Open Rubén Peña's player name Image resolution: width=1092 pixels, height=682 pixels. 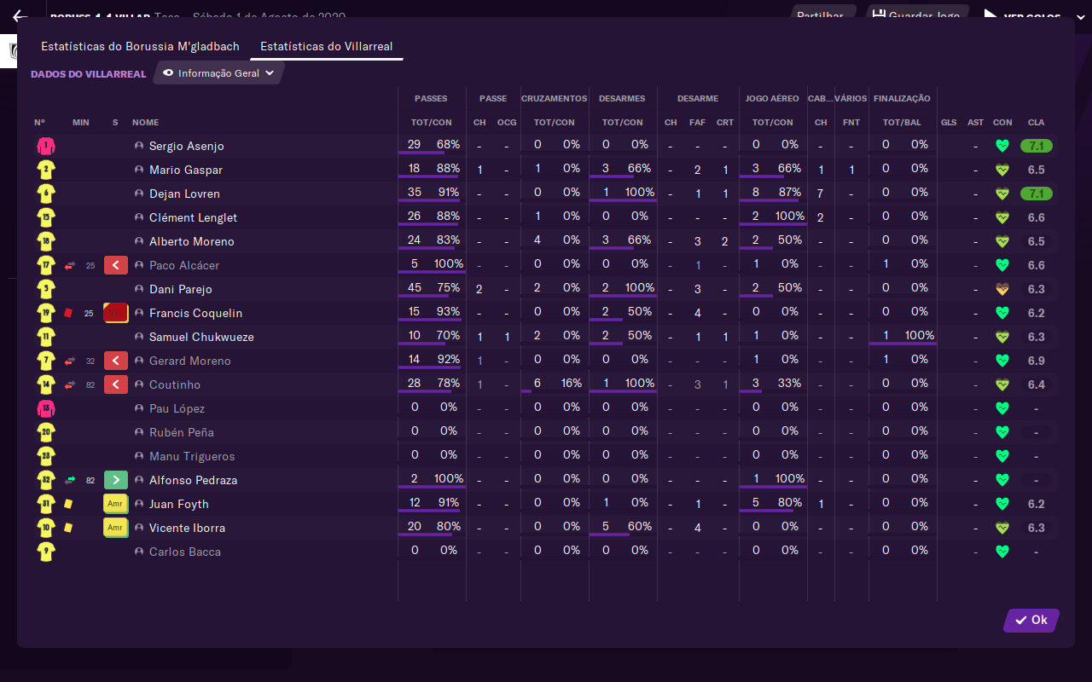point(182,432)
